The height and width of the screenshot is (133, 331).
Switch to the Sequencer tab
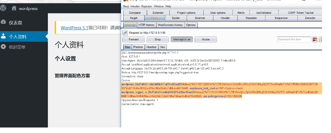click(281, 18)
